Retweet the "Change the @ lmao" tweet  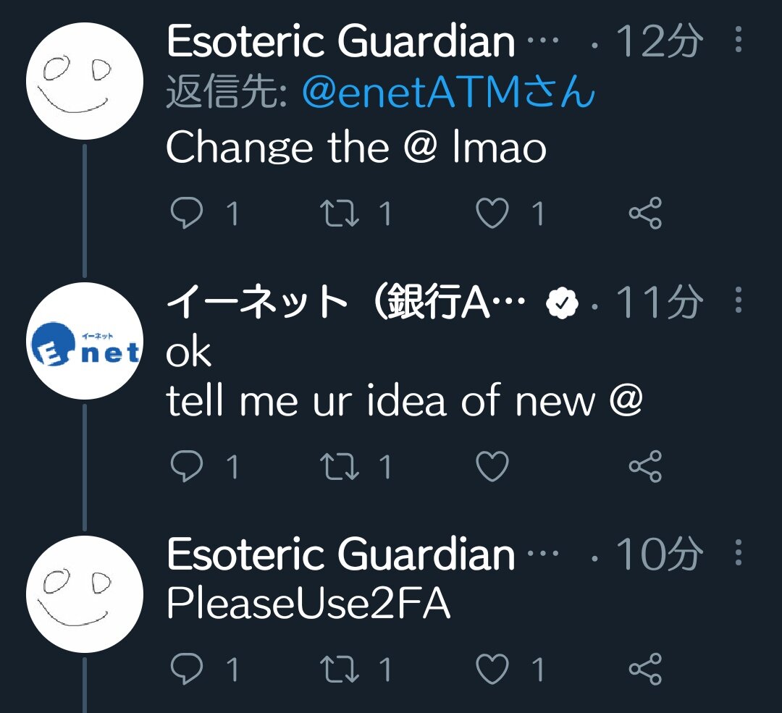pyautogui.click(x=339, y=213)
